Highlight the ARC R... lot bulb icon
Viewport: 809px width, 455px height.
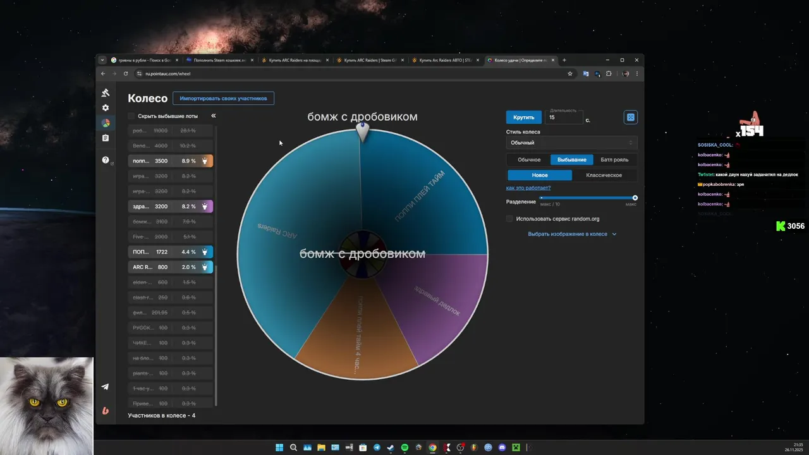[204, 267]
